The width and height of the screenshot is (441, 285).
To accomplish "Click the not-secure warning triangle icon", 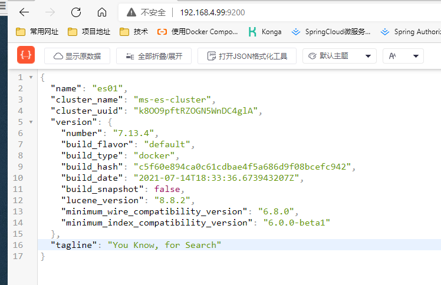I will pos(131,12).
